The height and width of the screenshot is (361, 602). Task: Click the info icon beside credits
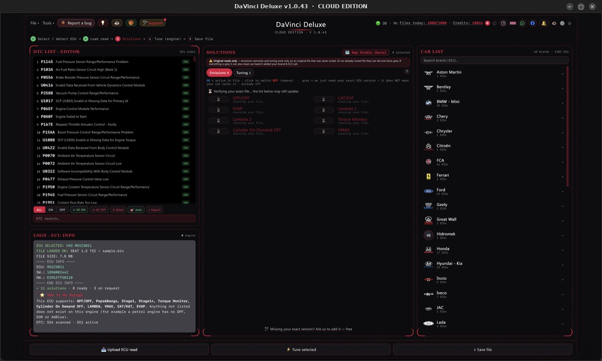[x=494, y=23]
